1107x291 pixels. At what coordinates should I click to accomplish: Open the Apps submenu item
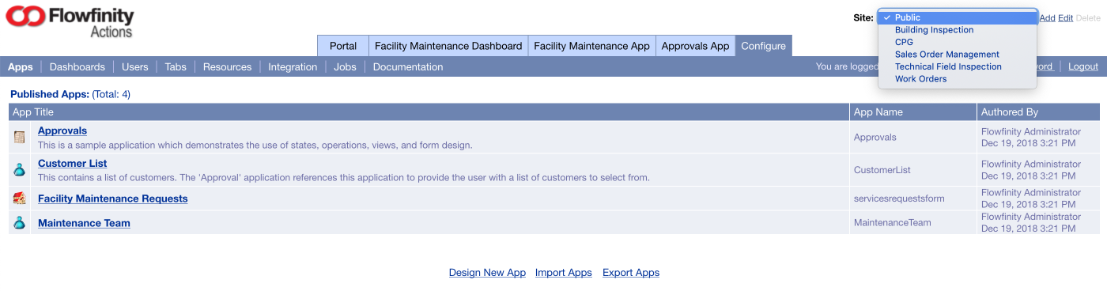coord(21,67)
